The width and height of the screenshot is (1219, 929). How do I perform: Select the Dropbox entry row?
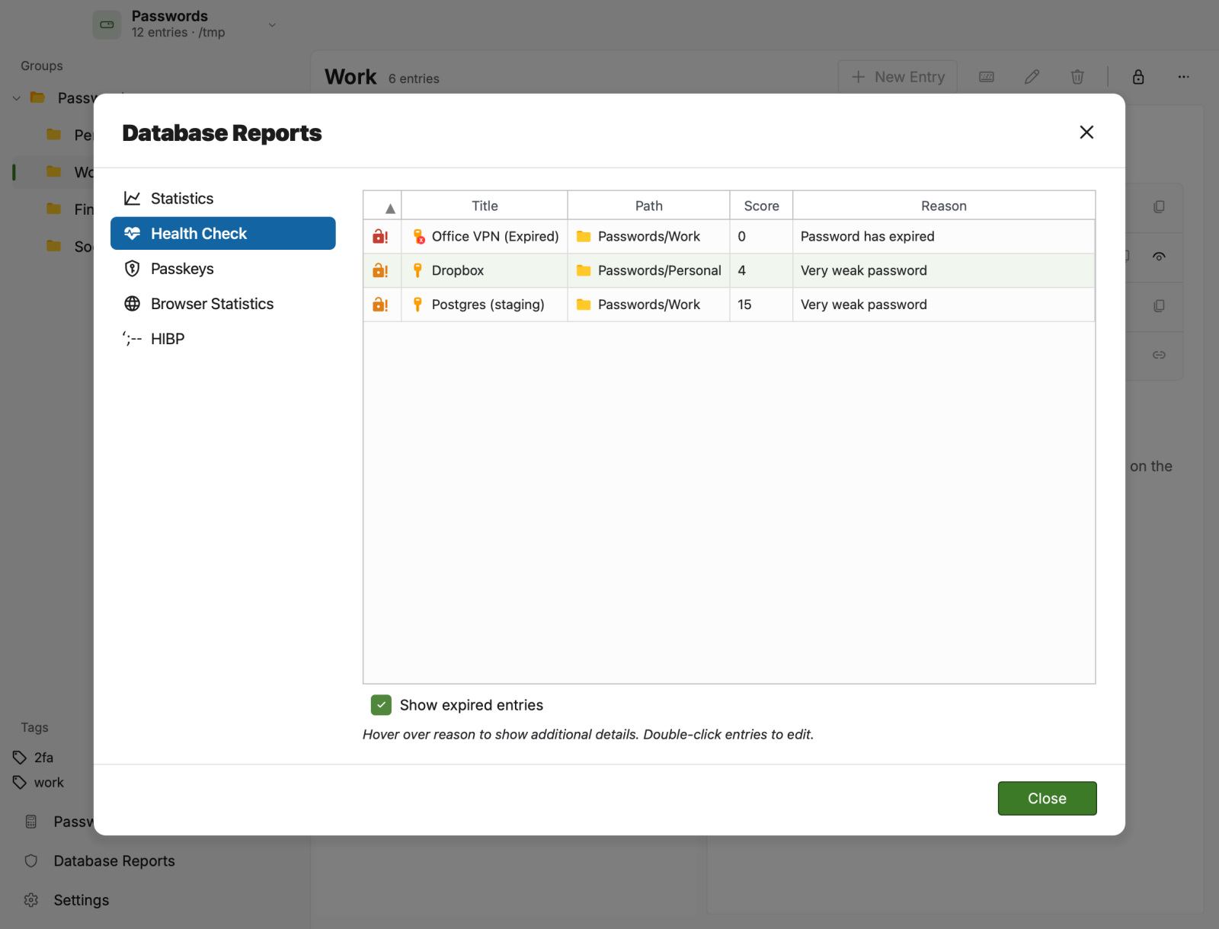729,270
